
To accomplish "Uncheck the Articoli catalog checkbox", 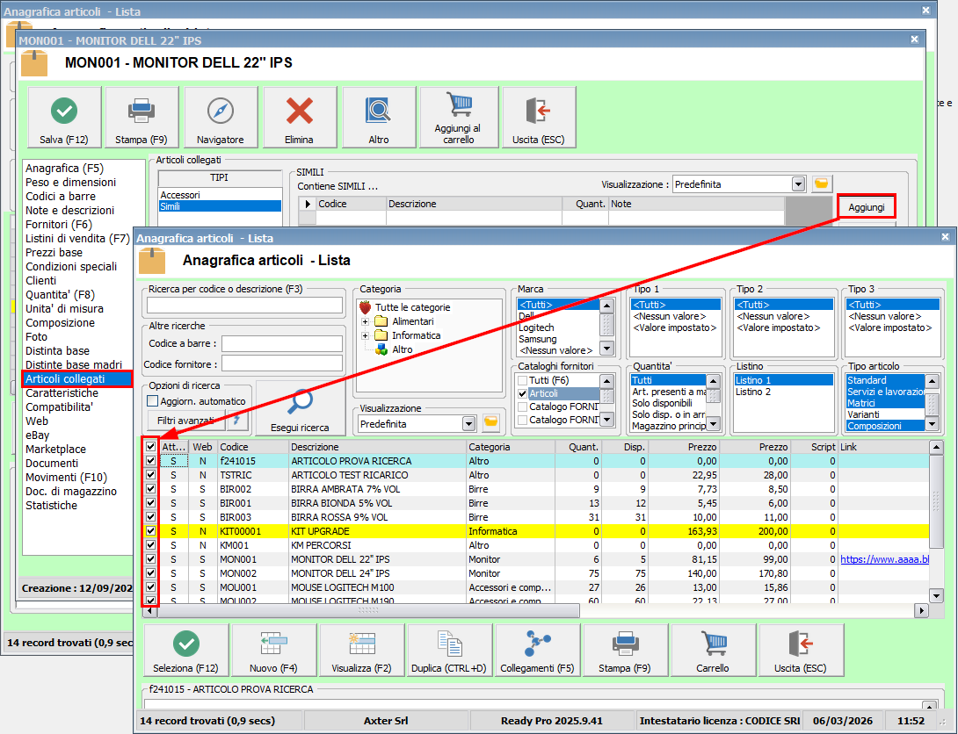I will [522, 394].
